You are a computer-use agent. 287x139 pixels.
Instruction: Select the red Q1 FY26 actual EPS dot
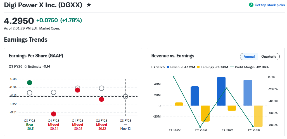77,90
